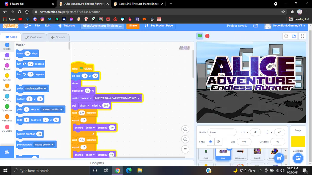Image resolution: width=312 pixels, height=175 pixels.
Task: Open the Choose a Sprite button
Action: [x=279, y=158]
